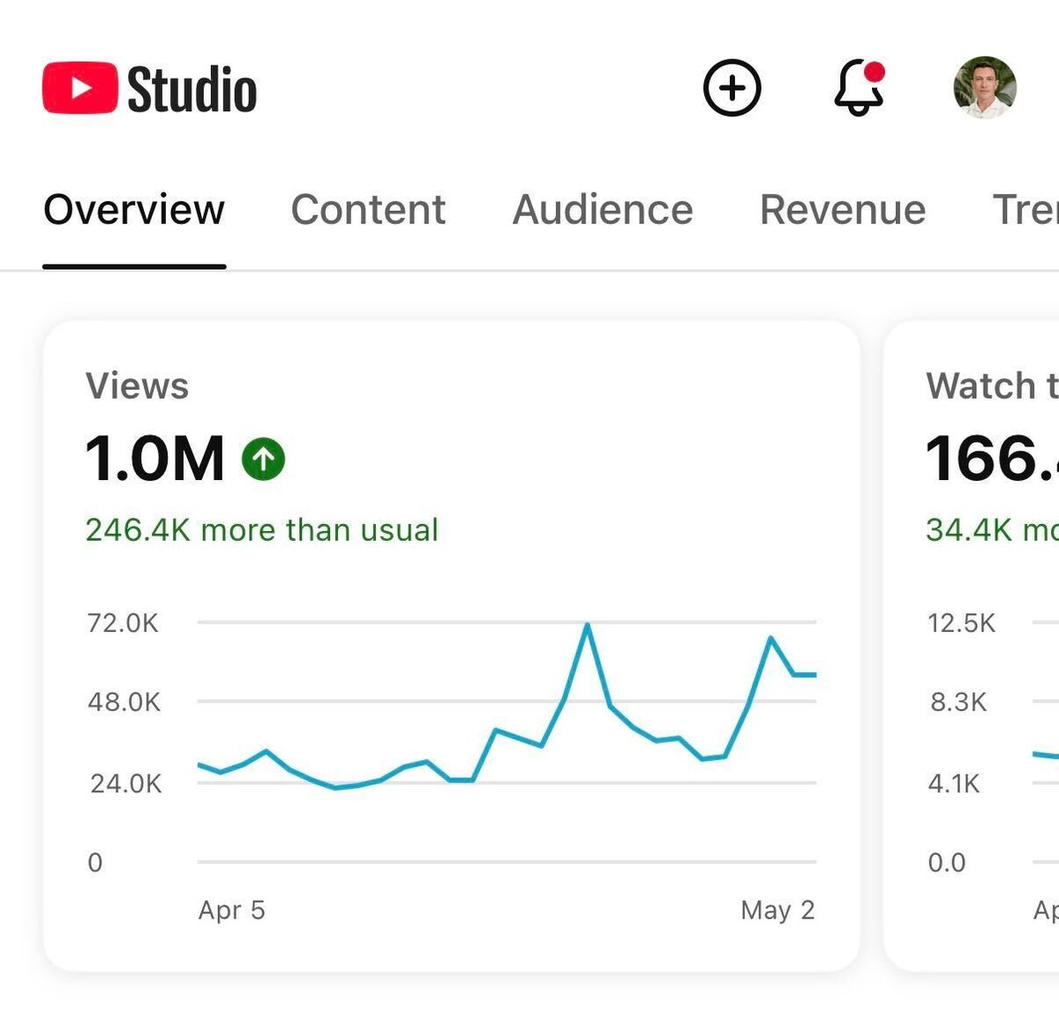Viewport: 1059px width, 1012px height.
Task: Switch to the Content tab
Action: pos(368,210)
